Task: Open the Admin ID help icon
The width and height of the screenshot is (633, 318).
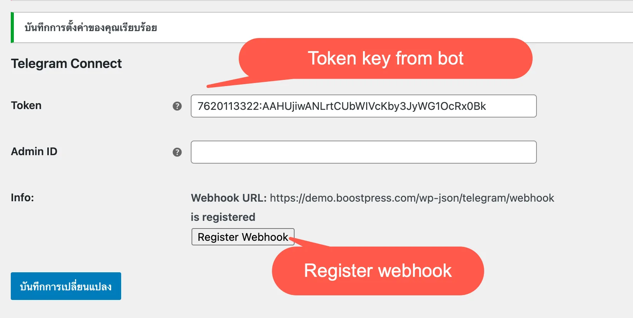Action: [x=177, y=152]
